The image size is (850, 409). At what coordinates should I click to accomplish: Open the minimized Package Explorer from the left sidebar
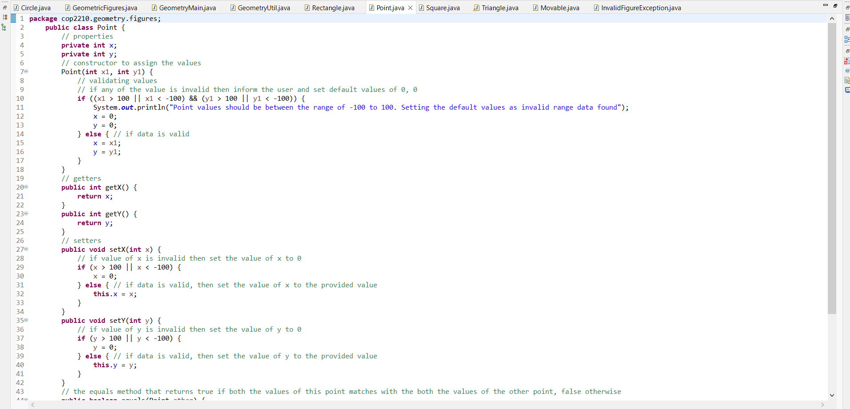[5, 17]
